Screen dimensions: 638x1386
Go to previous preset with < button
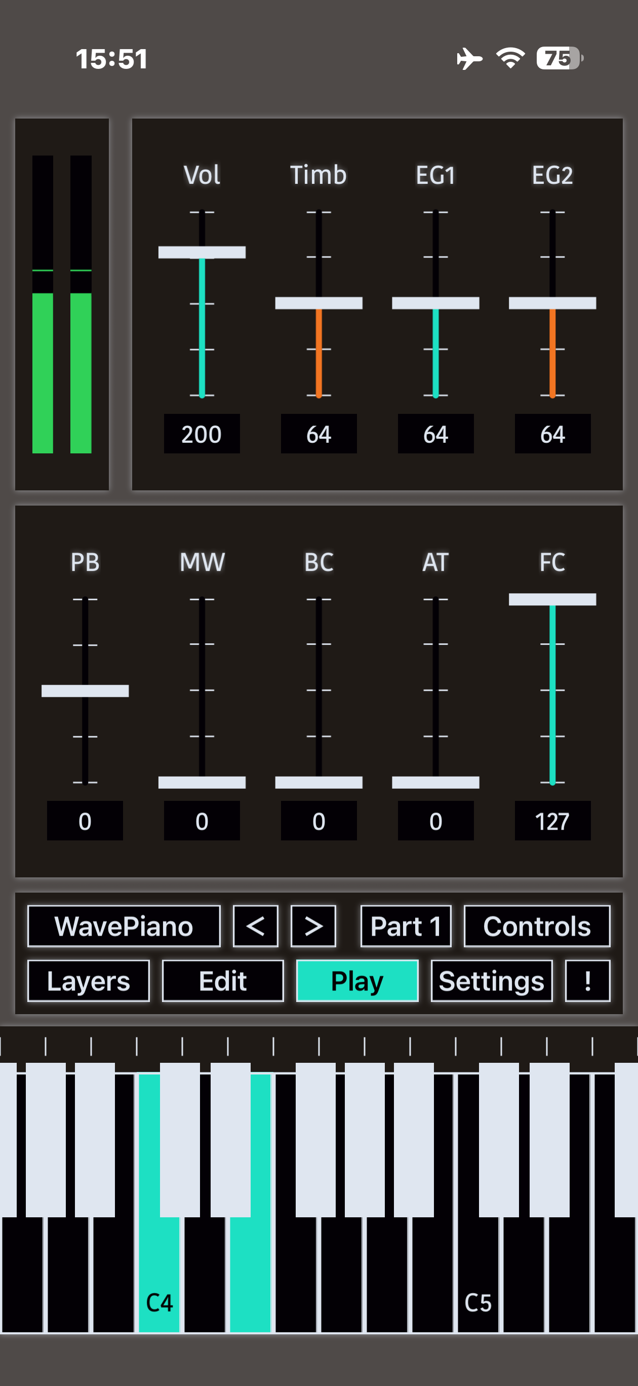pos(256,926)
